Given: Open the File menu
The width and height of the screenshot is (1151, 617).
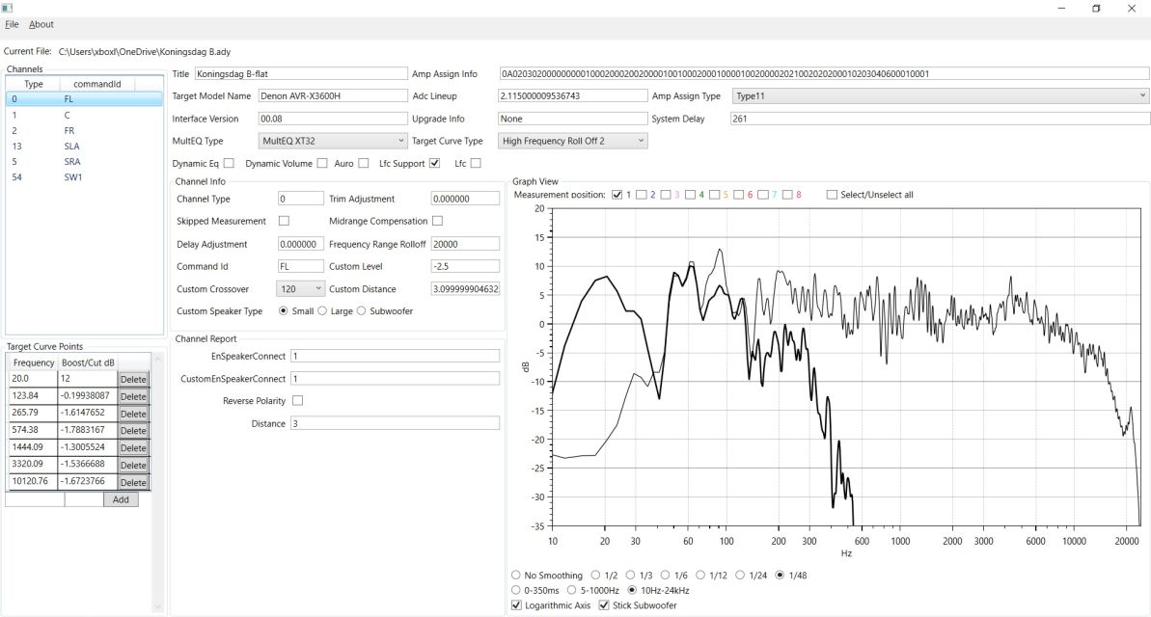Looking at the screenshot, I should tap(12, 24).
